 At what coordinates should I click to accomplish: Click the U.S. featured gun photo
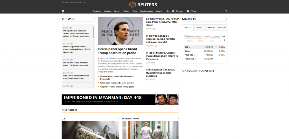[x=90, y=130]
